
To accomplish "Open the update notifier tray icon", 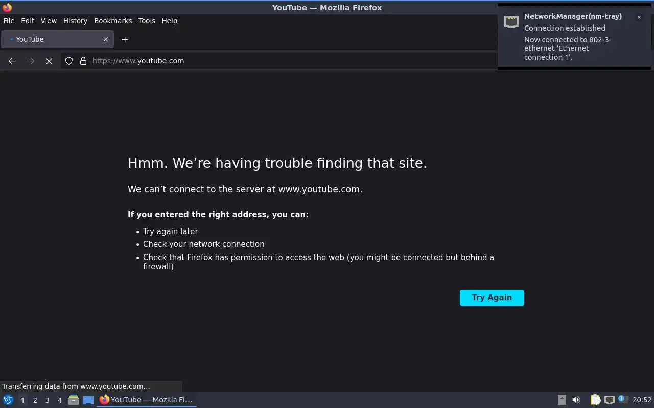I will click(x=622, y=399).
